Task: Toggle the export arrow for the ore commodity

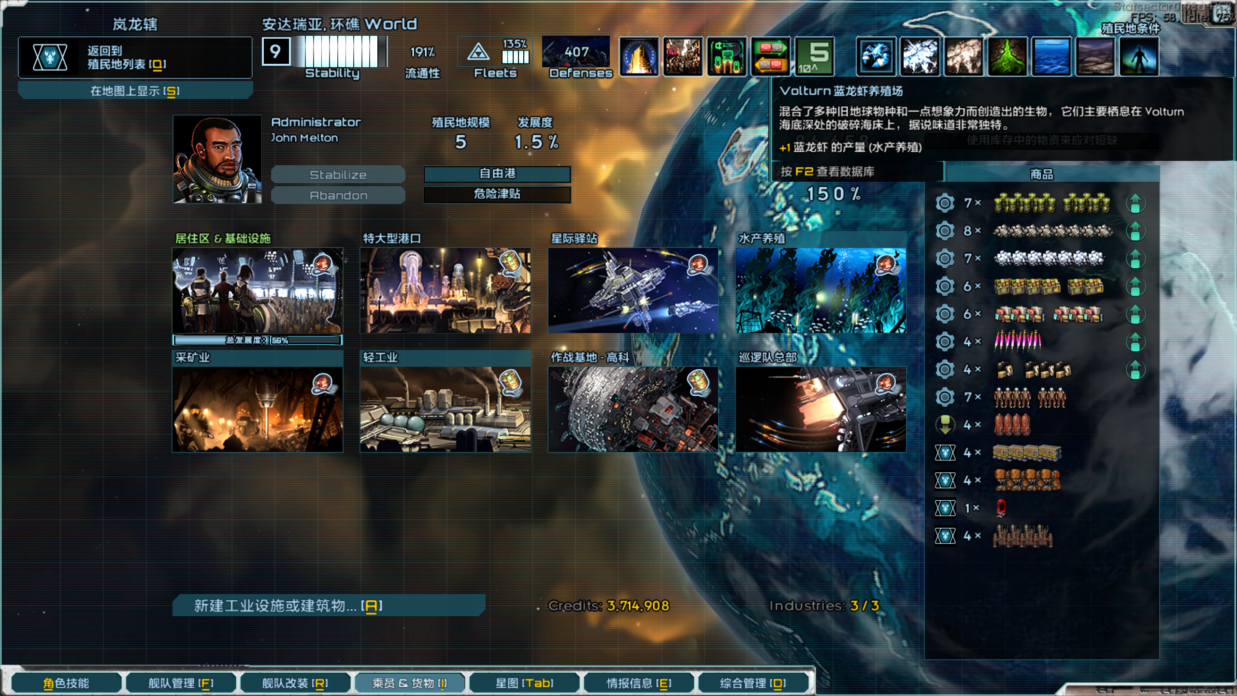Action: [1135, 231]
